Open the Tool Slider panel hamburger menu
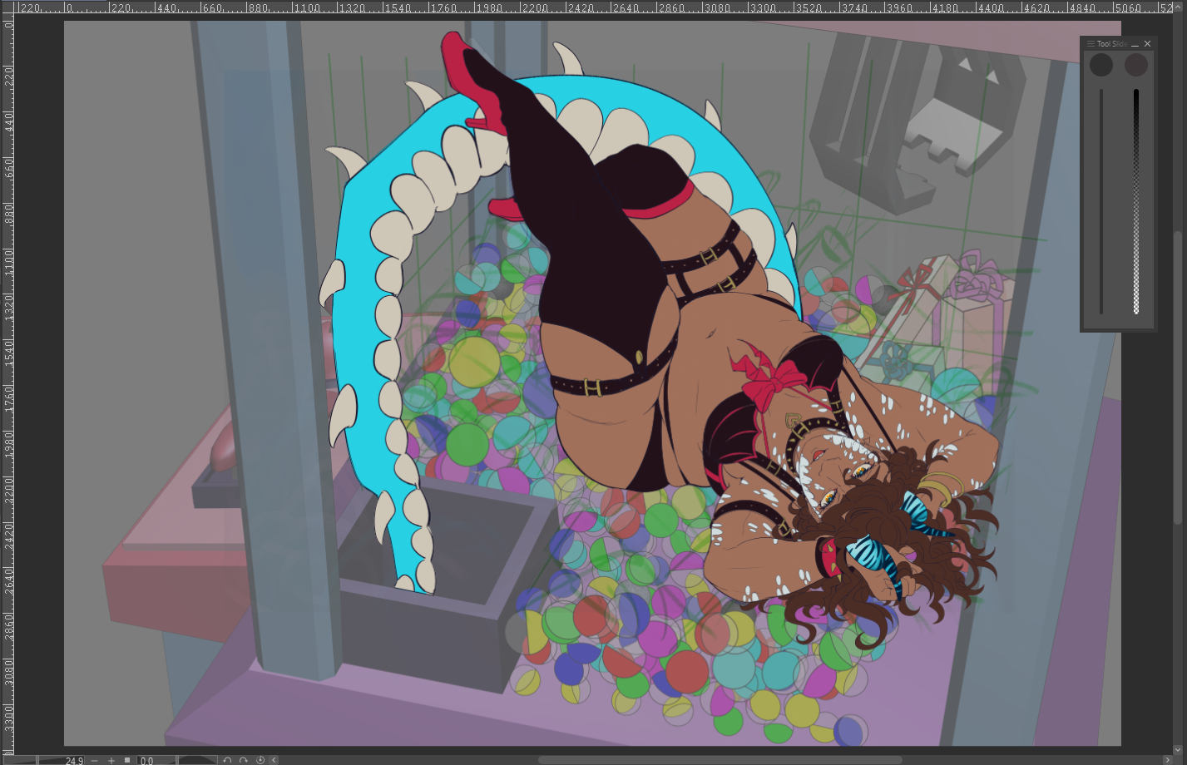Image resolution: width=1187 pixels, height=765 pixels. (1091, 44)
